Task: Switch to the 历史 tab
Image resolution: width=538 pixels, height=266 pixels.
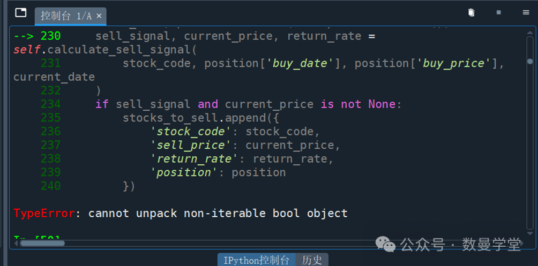Action: pos(312,260)
